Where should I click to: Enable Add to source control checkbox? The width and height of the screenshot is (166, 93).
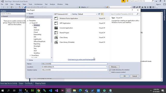point(110,72)
